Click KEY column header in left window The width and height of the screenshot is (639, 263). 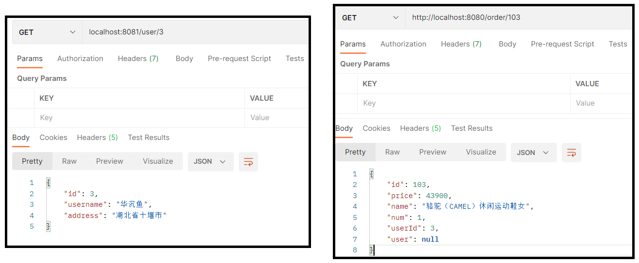click(47, 98)
